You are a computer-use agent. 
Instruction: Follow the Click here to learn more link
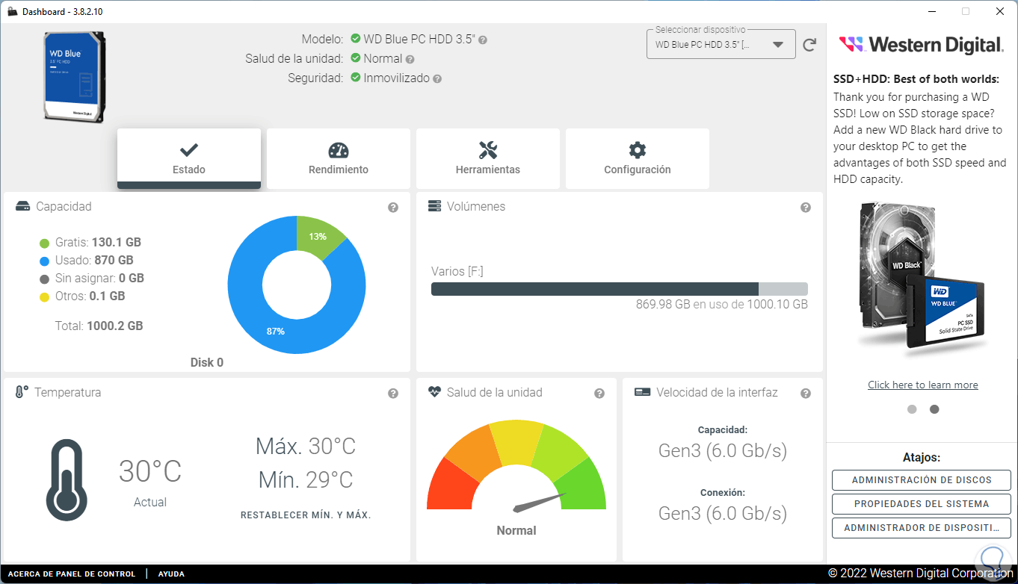tap(923, 385)
